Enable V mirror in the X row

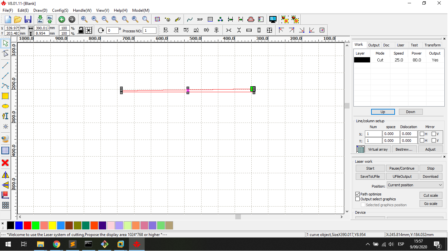pos(434,134)
